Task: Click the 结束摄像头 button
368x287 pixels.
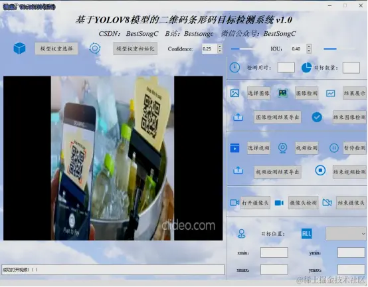Action: tap(351, 203)
